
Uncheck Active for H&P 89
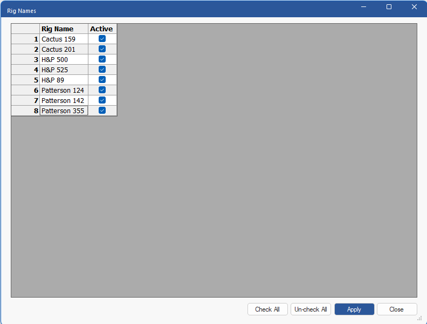coord(102,80)
